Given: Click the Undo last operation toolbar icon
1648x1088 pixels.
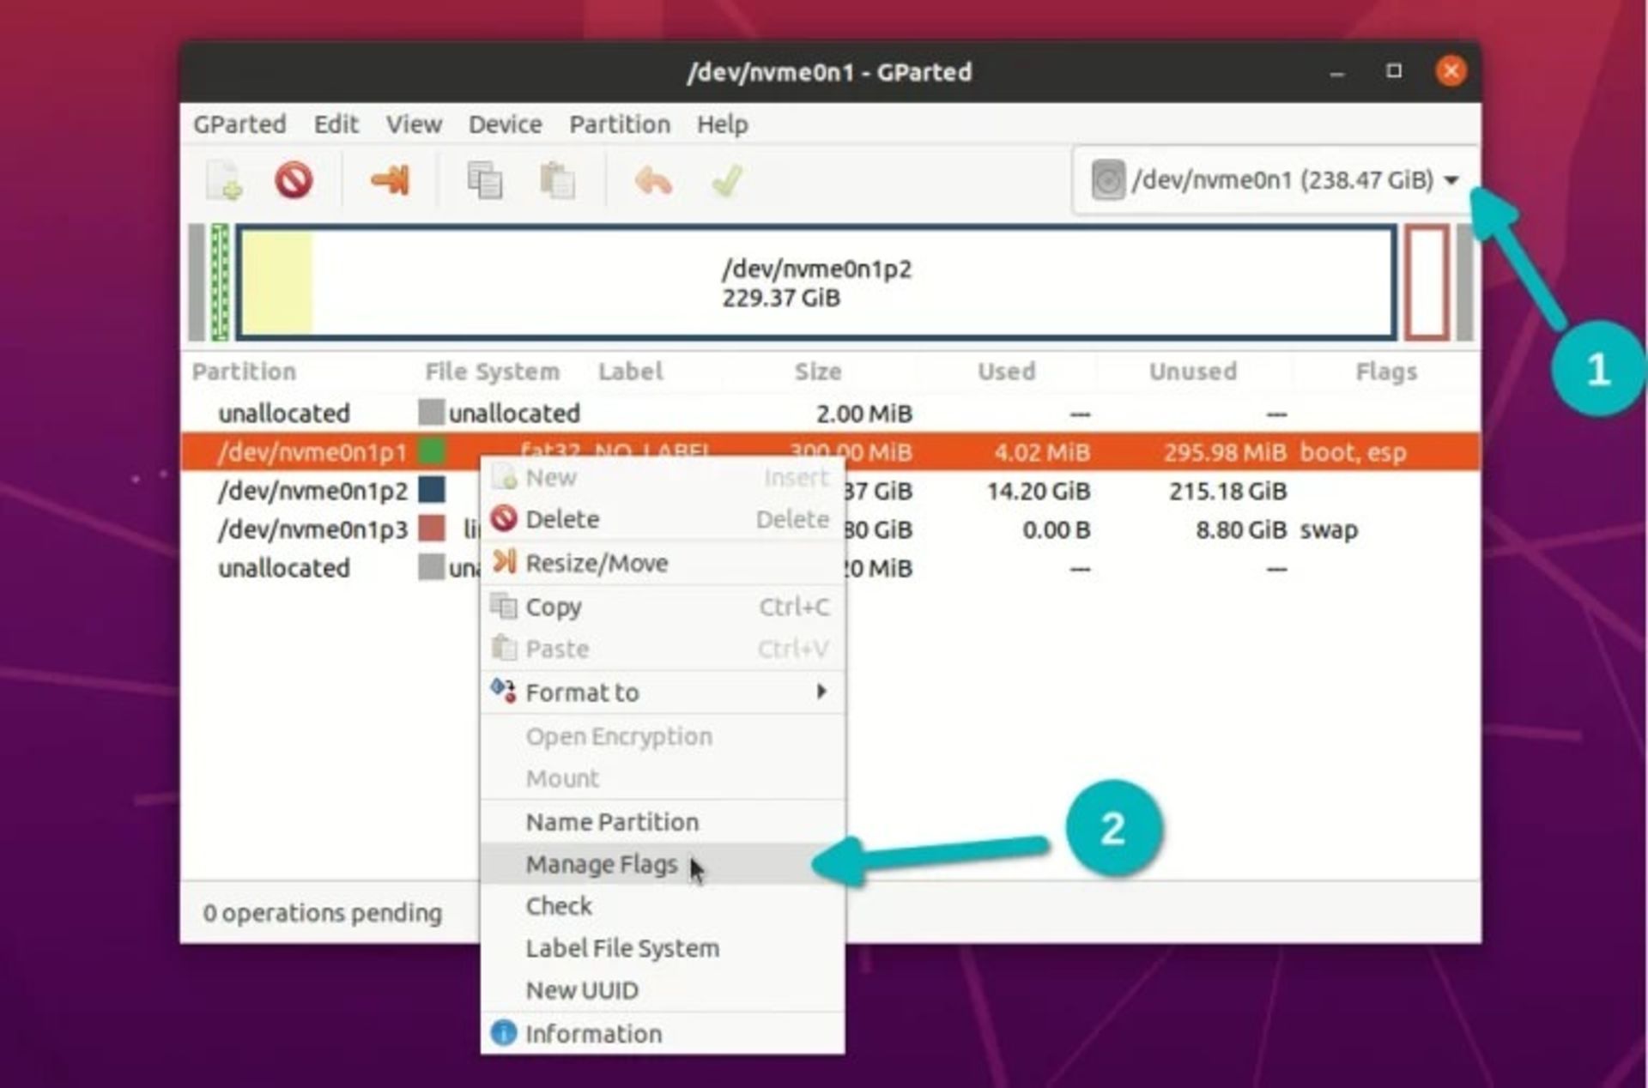Looking at the screenshot, I should (653, 181).
